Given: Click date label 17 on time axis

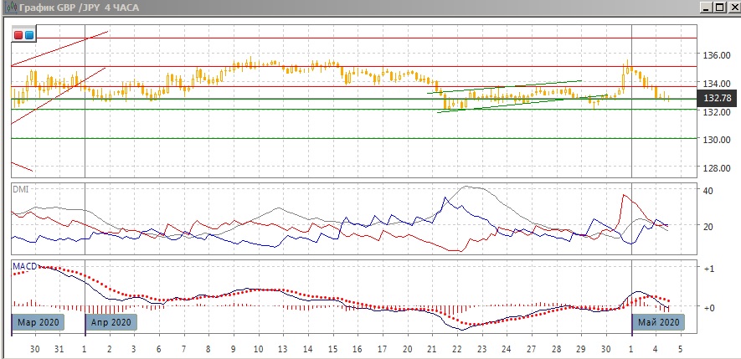Looking at the screenshot, I should click(x=383, y=349).
